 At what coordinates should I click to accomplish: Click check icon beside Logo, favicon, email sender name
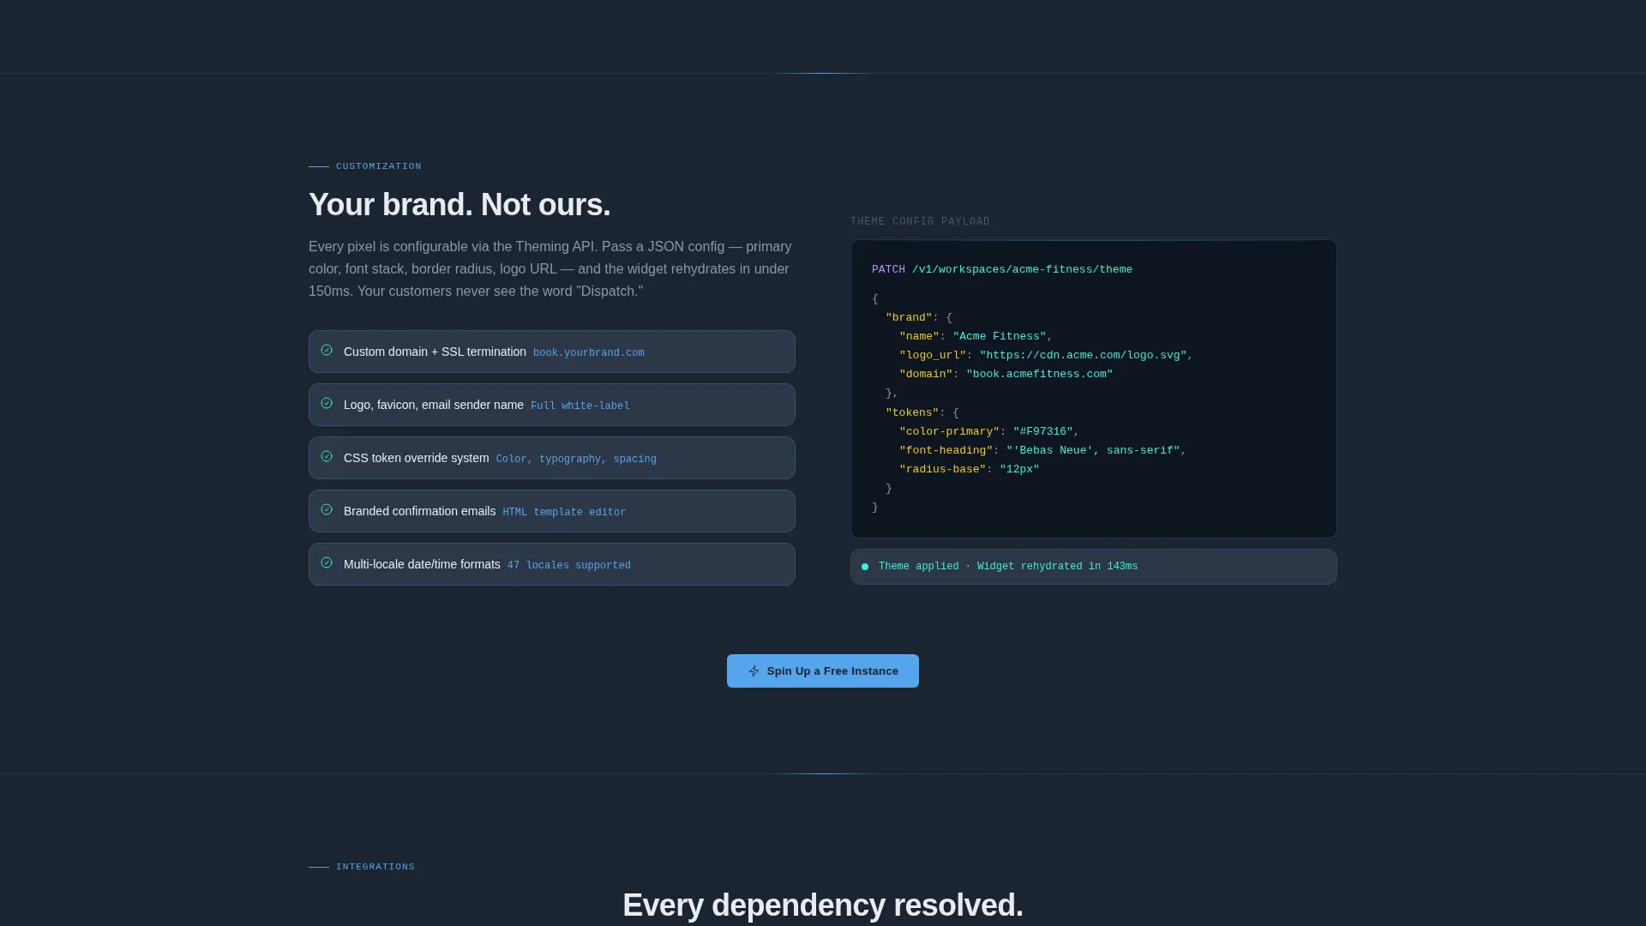coord(327,403)
